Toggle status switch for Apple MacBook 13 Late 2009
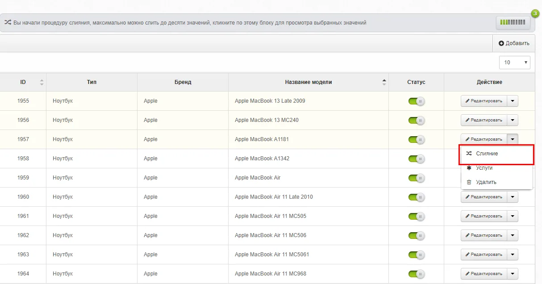Image resolution: width=542 pixels, height=284 pixels. coord(416,101)
